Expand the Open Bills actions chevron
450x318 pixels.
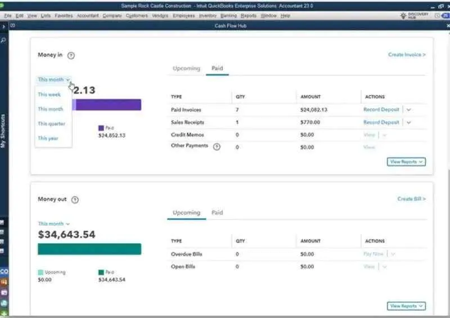(x=385, y=267)
